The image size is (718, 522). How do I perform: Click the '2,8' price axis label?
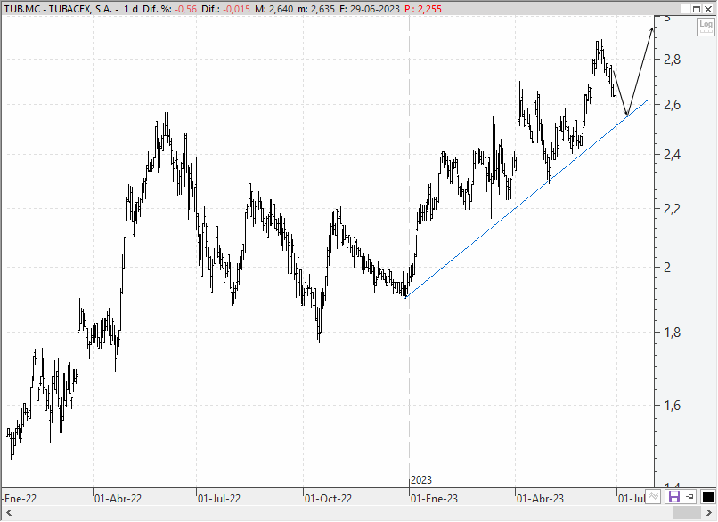673,60
